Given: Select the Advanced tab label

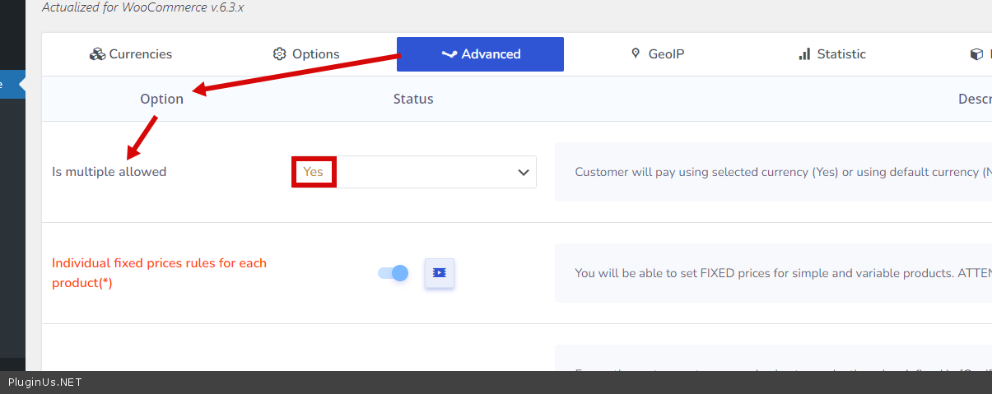Looking at the screenshot, I should point(491,54).
